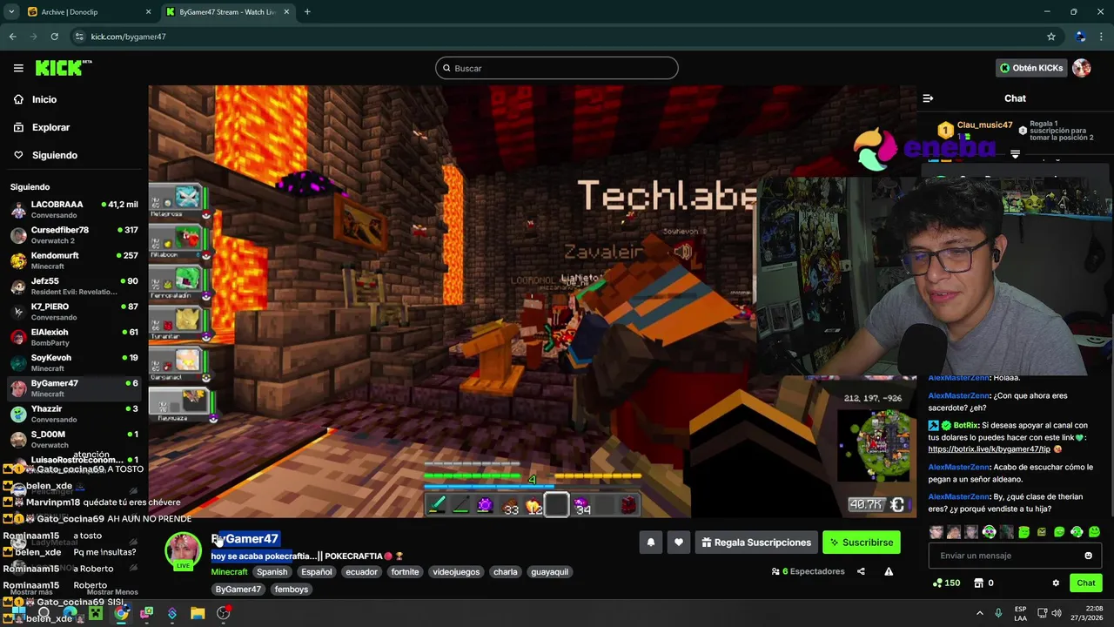Open the hamburger sidebar menu

(18, 68)
